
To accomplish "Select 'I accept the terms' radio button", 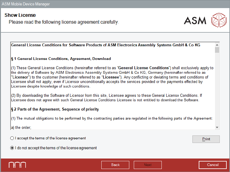I will tap(12, 138).
